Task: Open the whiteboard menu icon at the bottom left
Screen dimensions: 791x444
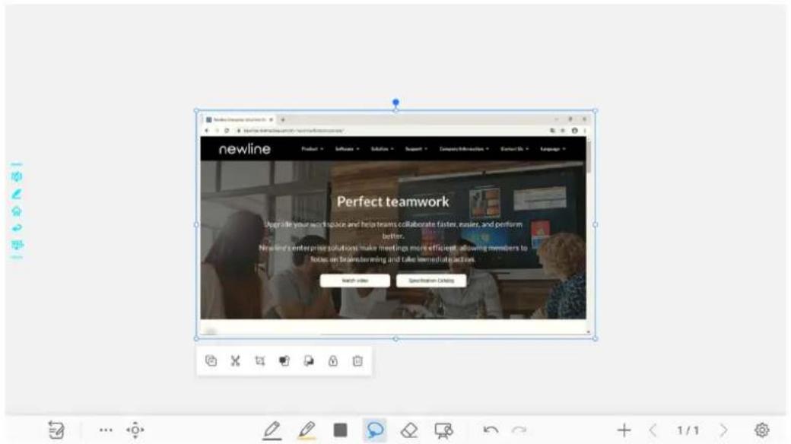Action: 56,430
